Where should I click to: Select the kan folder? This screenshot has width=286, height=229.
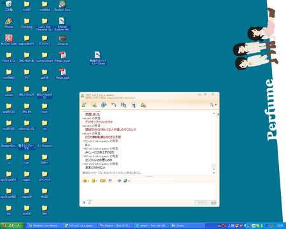[x=27, y=158]
